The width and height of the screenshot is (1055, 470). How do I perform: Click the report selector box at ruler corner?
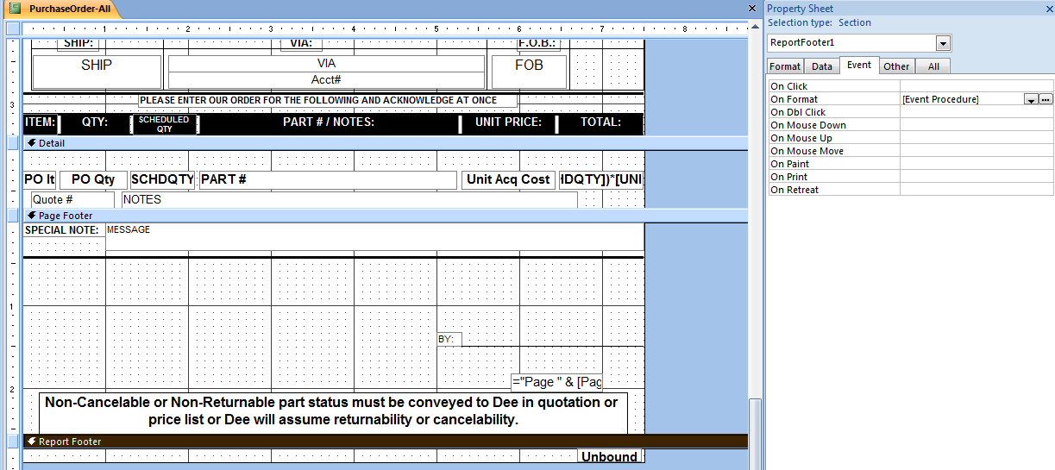tap(13, 28)
